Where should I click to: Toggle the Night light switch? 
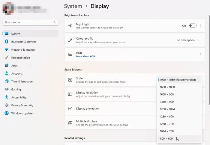point(193,25)
